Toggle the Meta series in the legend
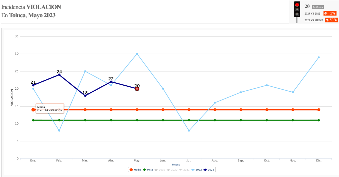This screenshot has width=339, height=177. tap(148, 170)
